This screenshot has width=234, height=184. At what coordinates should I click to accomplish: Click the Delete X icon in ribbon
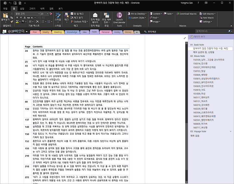point(37,22)
